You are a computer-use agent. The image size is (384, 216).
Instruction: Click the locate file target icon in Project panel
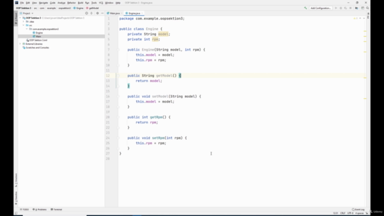[x=86, y=13]
